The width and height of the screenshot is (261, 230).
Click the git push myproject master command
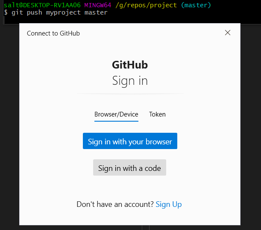[x=59, y=13]
